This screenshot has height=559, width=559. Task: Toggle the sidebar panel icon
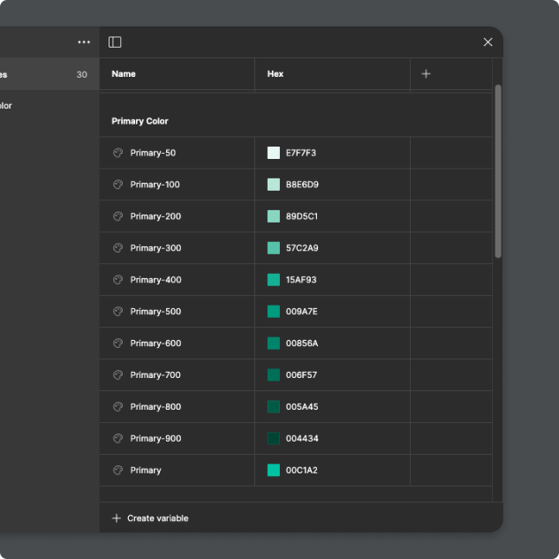[x=115, y=42]
